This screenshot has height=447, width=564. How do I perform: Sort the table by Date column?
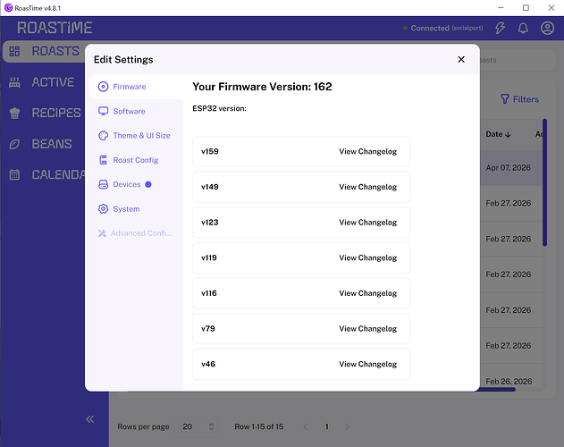click(x=499, y=134)
